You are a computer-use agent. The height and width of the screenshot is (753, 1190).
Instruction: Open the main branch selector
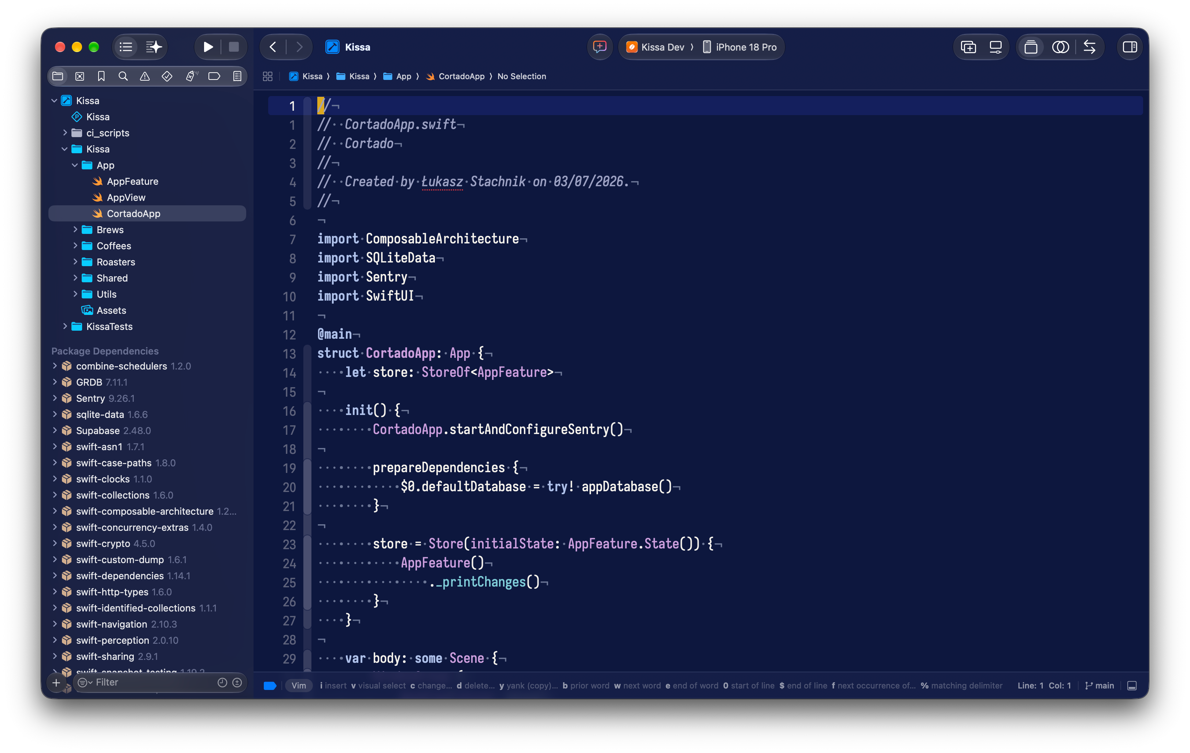pyautogui.click(x=1100, y=686)
